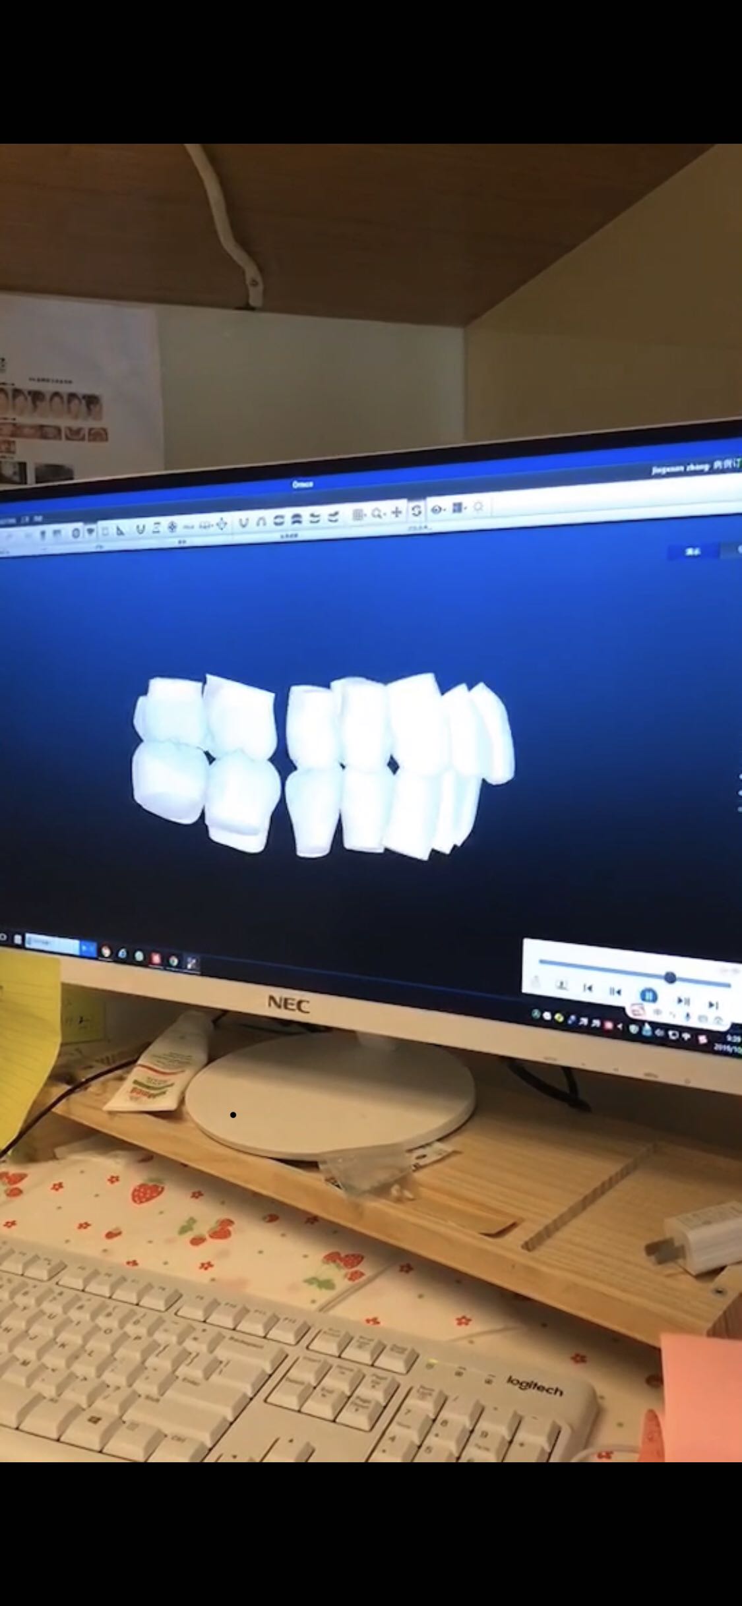This screenshot has width=742, height=1606.
Task: Show the upper arch (inverted-U) view
Action: (261, 521)
